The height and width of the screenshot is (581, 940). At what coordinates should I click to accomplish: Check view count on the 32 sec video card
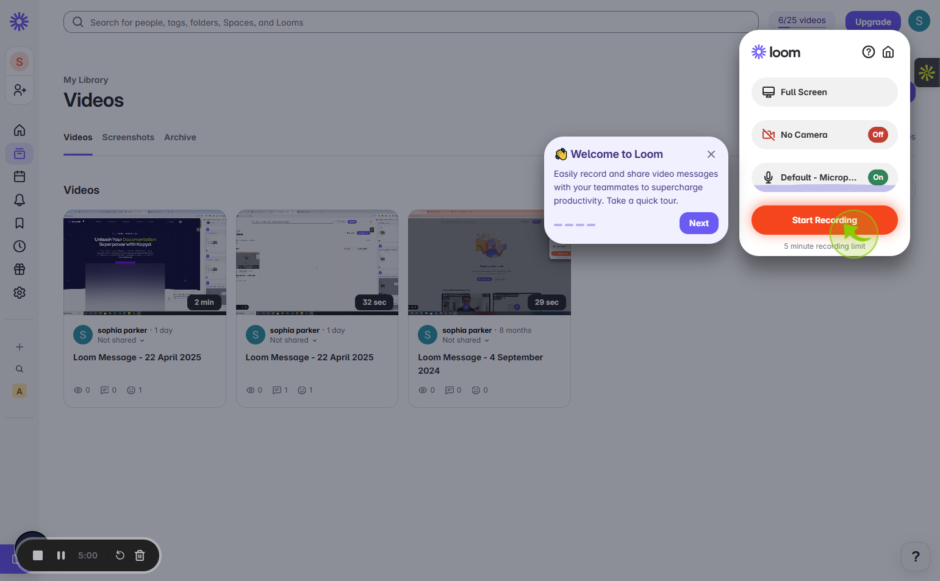click(254, 390)
